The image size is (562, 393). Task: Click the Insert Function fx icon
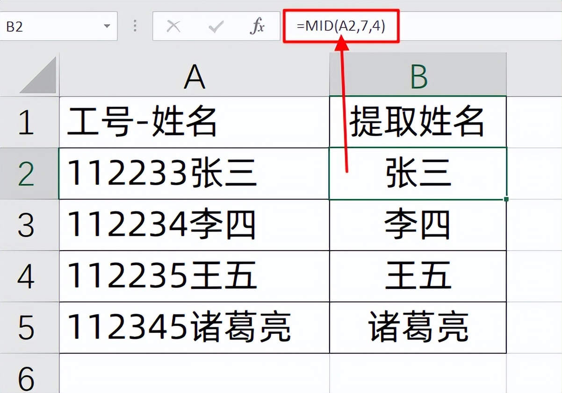pyautogui.click(x=257, y=26)
